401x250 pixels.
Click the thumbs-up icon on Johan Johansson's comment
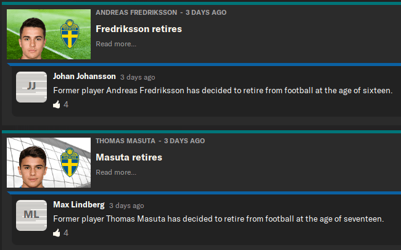(57, 104)
